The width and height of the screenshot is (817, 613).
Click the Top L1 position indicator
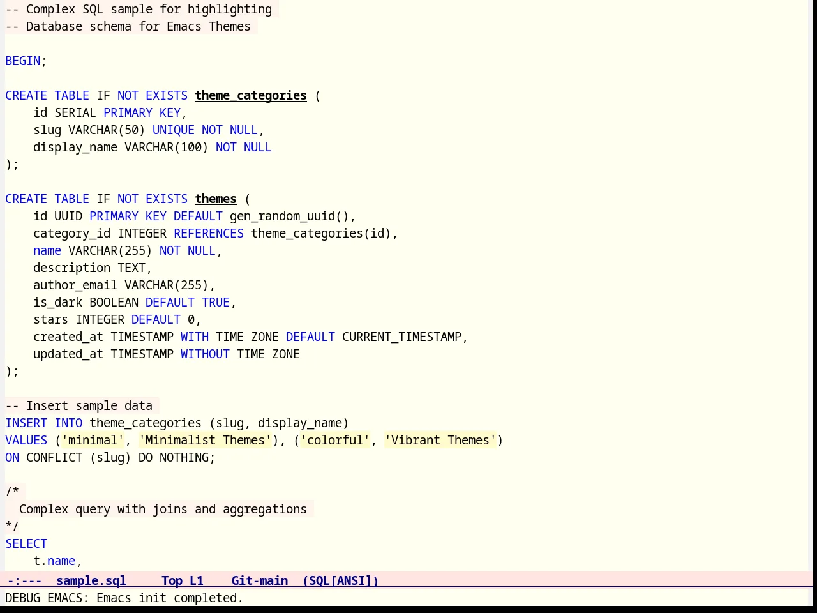(182, 580)
